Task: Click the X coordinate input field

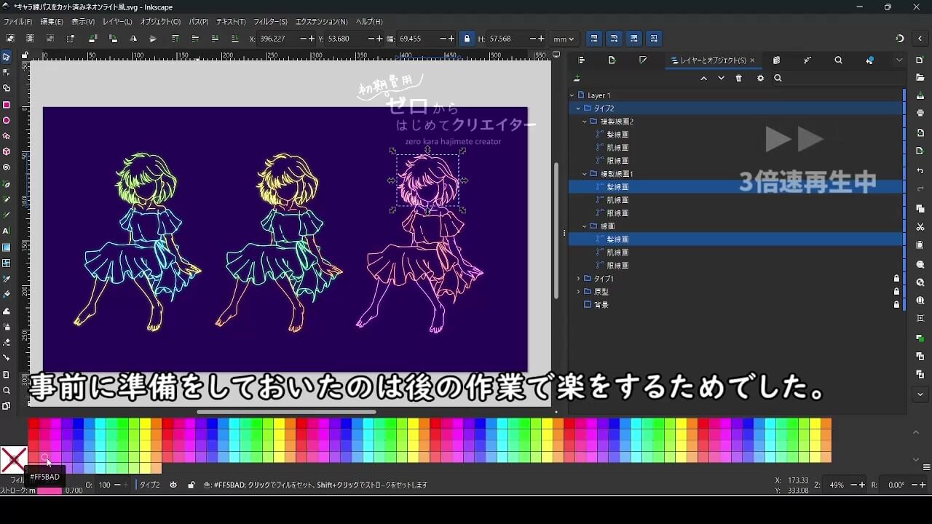Action: point(278,39)
